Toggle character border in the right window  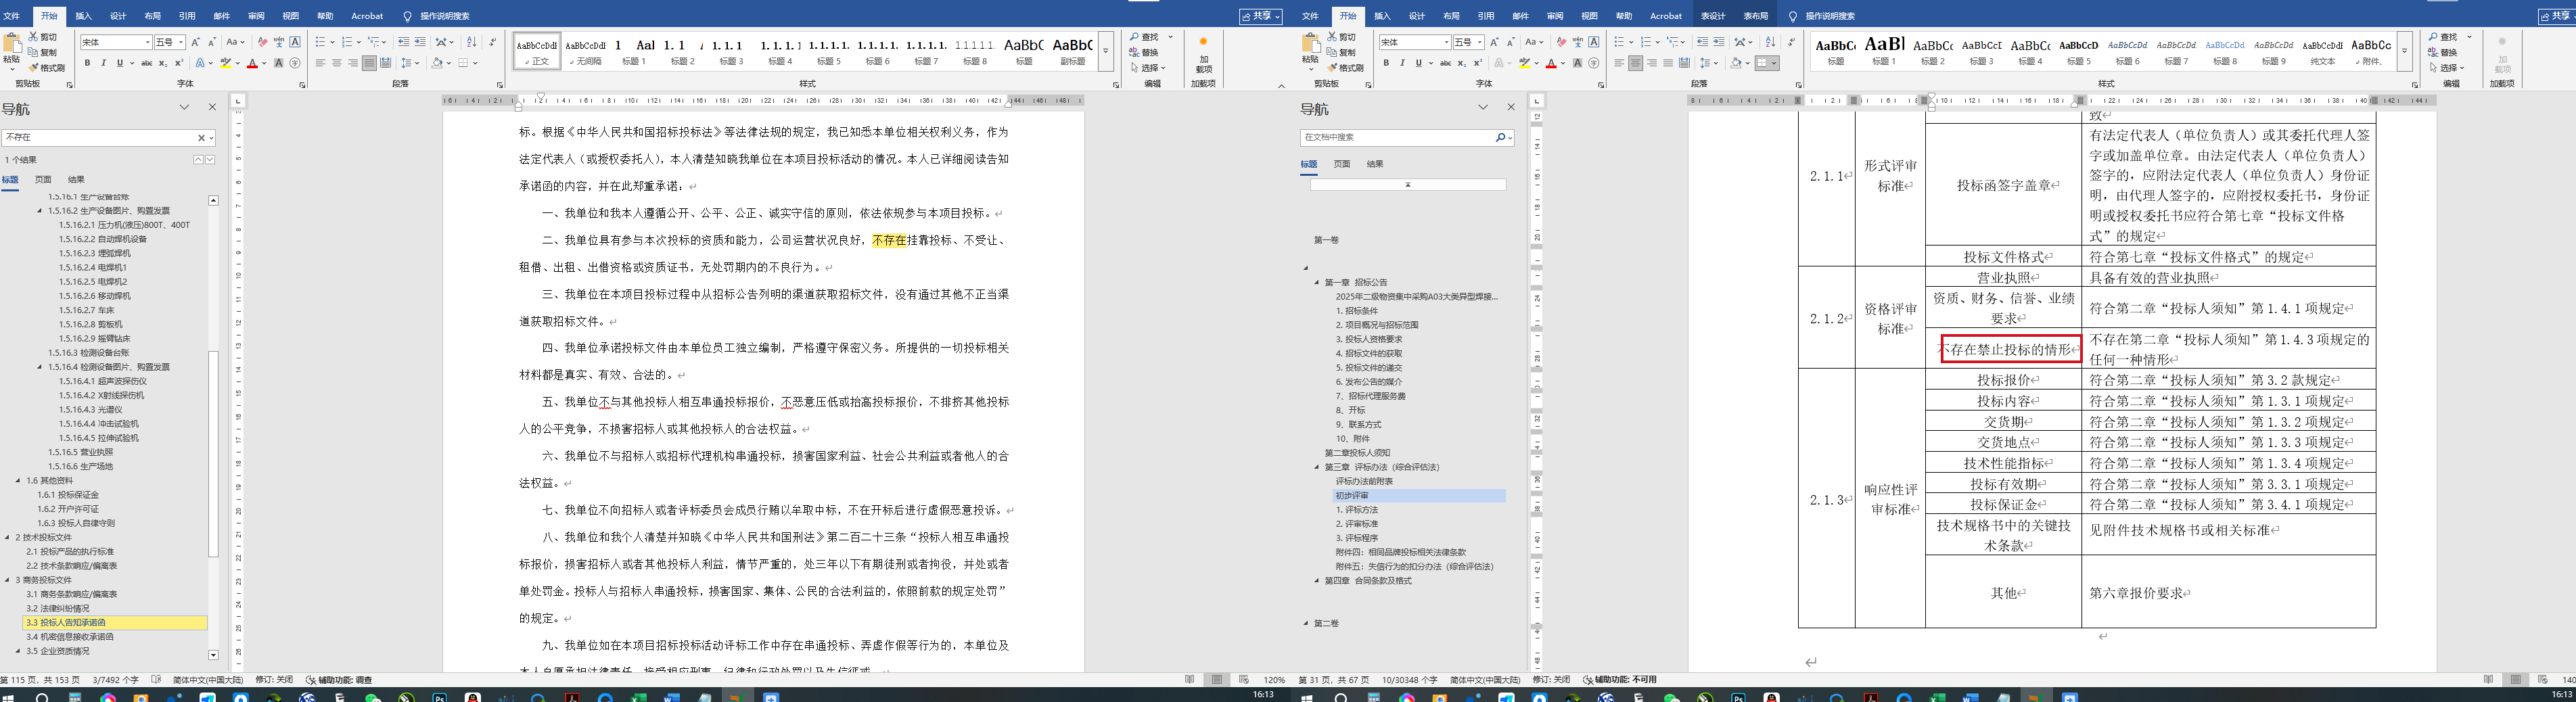pos(1594,42)
